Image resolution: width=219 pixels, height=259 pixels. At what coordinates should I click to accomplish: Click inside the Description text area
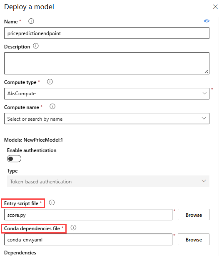(x=107, y=63)
